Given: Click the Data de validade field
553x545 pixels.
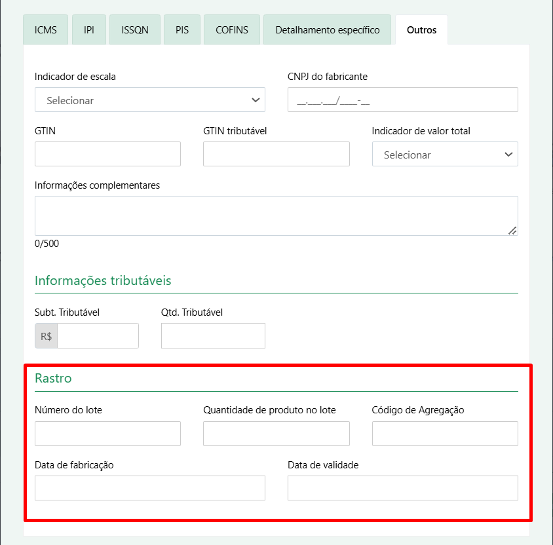Looking at the screenshot, I should click(x=403, y=488).
